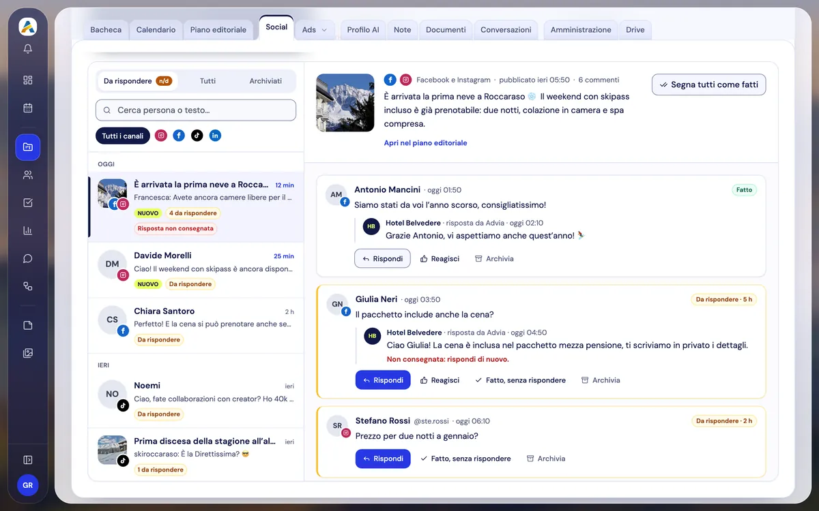Mark Giulia Neri's comment Fatto, senza rispondere
The height and width of the screenshot is (511, 819).
coord(520,380)
